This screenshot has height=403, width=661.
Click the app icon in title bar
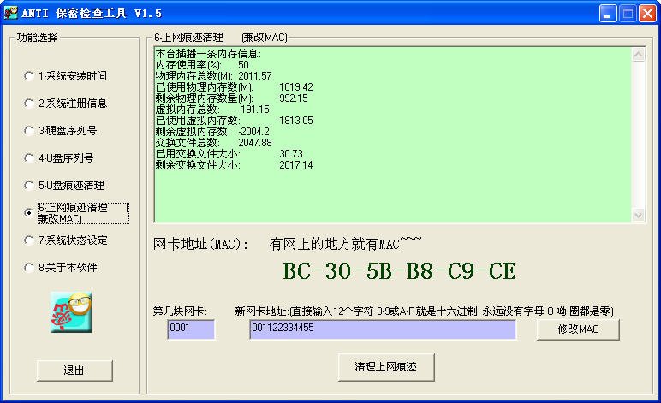(x=12, y=13)
